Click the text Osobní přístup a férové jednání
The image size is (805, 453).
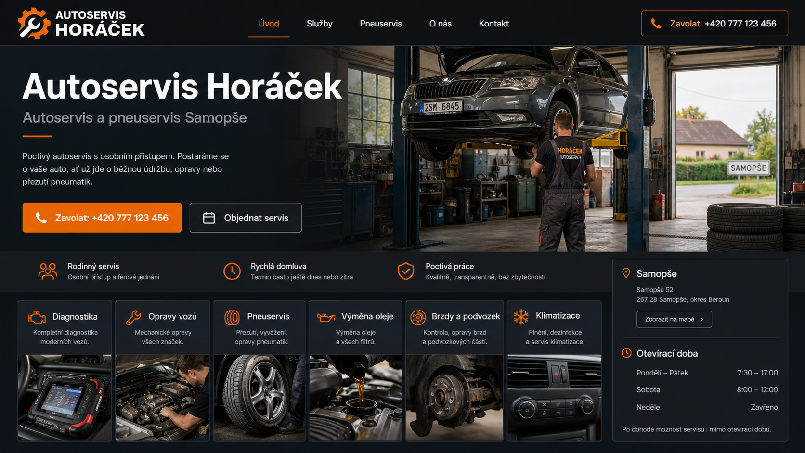click(x=113, y=277)
